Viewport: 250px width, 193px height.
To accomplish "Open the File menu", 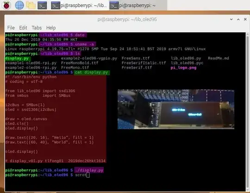I will pos(11,28).
